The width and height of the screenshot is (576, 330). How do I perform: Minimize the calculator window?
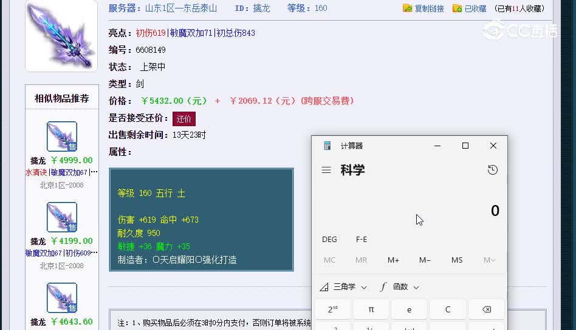[437, 146]
